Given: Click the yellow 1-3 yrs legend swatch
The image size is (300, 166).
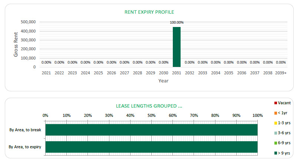Looking at the screenshot, I should (276, 123).
